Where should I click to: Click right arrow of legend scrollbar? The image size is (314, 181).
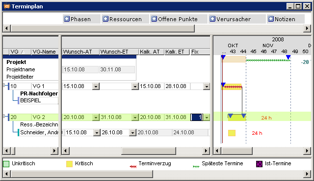coord(307,174)
